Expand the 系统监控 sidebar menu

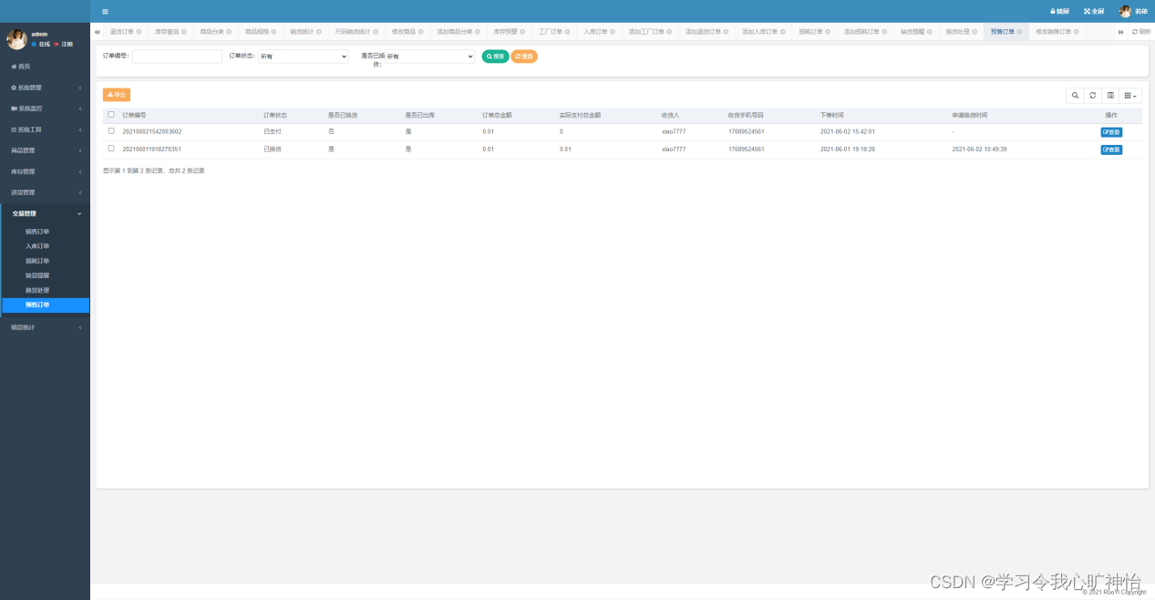(x=45, y=109)
